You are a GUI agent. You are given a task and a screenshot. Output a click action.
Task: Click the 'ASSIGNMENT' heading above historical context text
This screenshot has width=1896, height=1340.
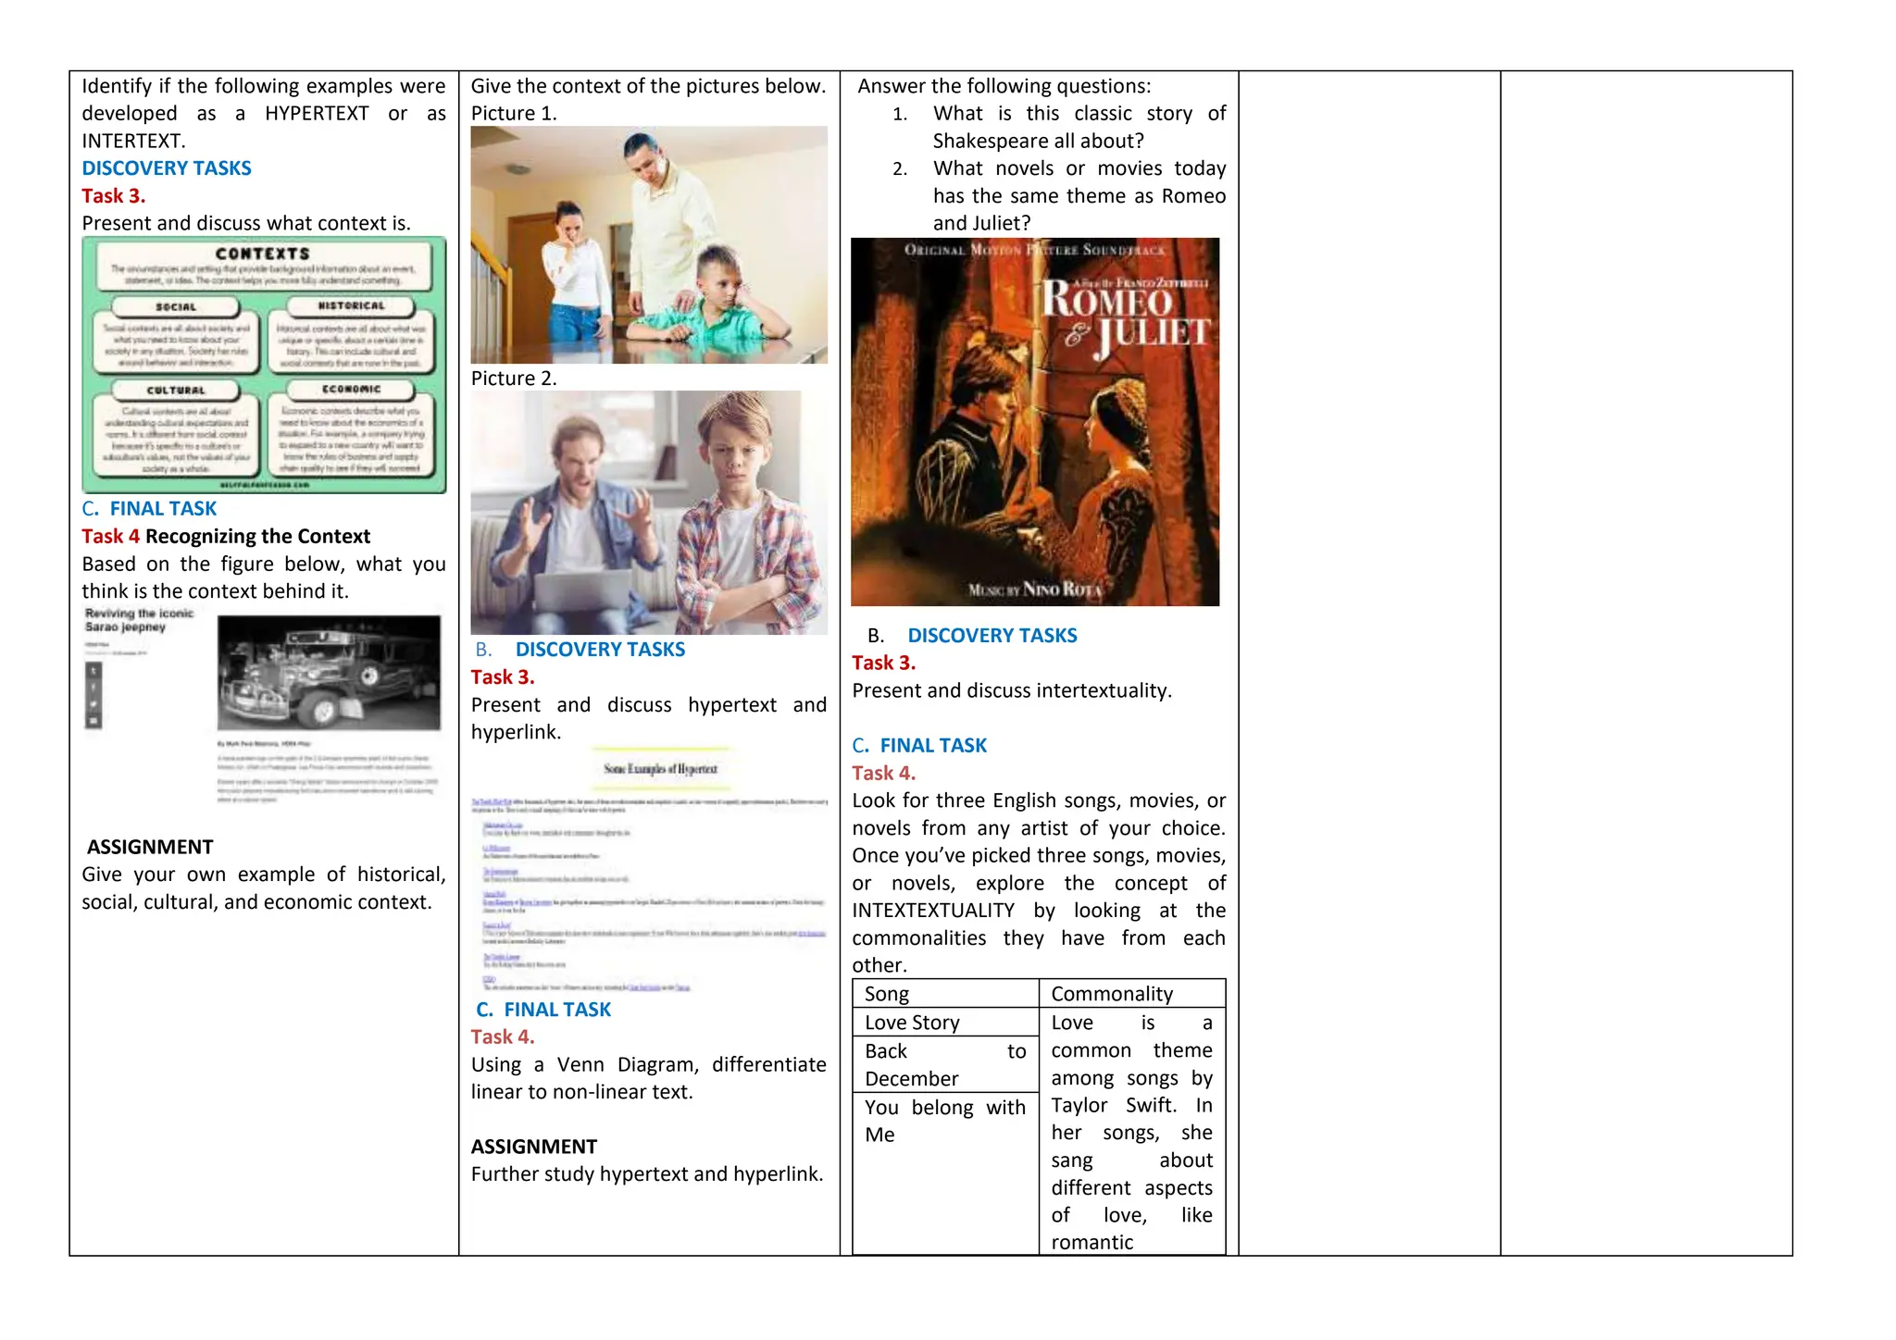(x=150, y=847)
